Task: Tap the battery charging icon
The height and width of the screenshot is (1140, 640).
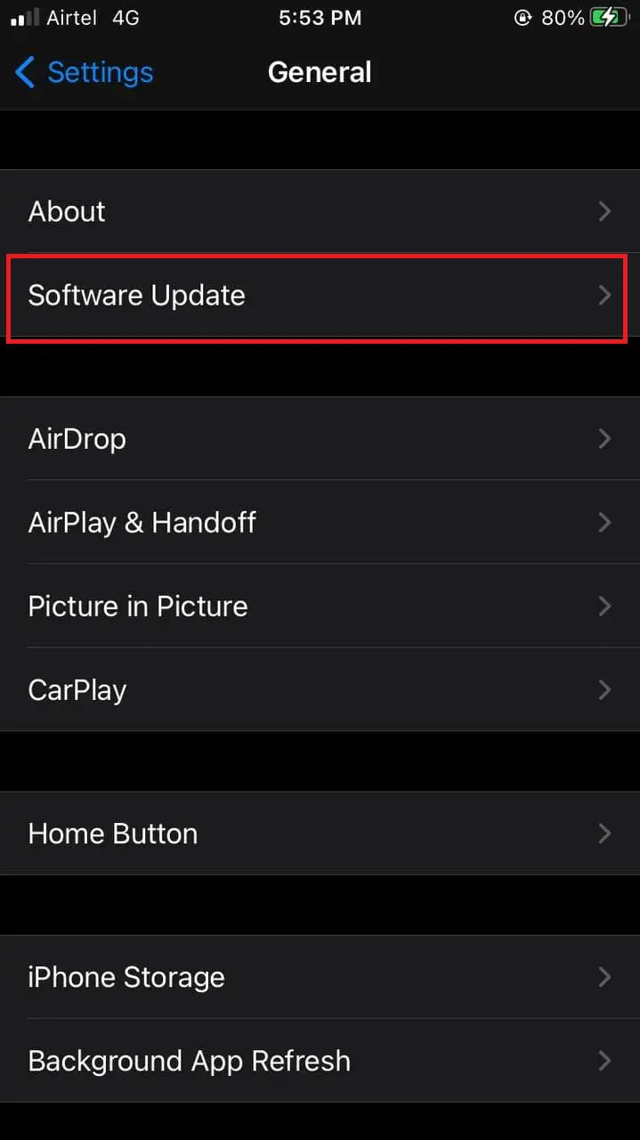Action: pyautogui.click(x=609, y=18)
